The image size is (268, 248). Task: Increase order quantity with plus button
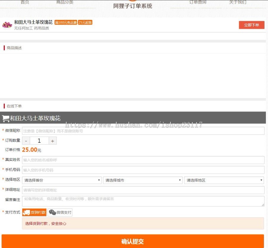[x=53, y=141]
